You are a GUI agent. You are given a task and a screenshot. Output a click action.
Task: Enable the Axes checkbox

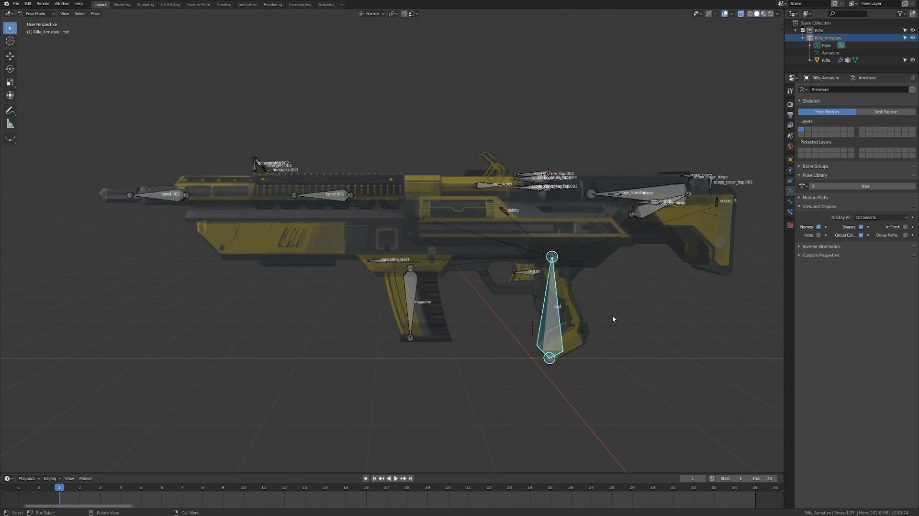click(818, 235)
